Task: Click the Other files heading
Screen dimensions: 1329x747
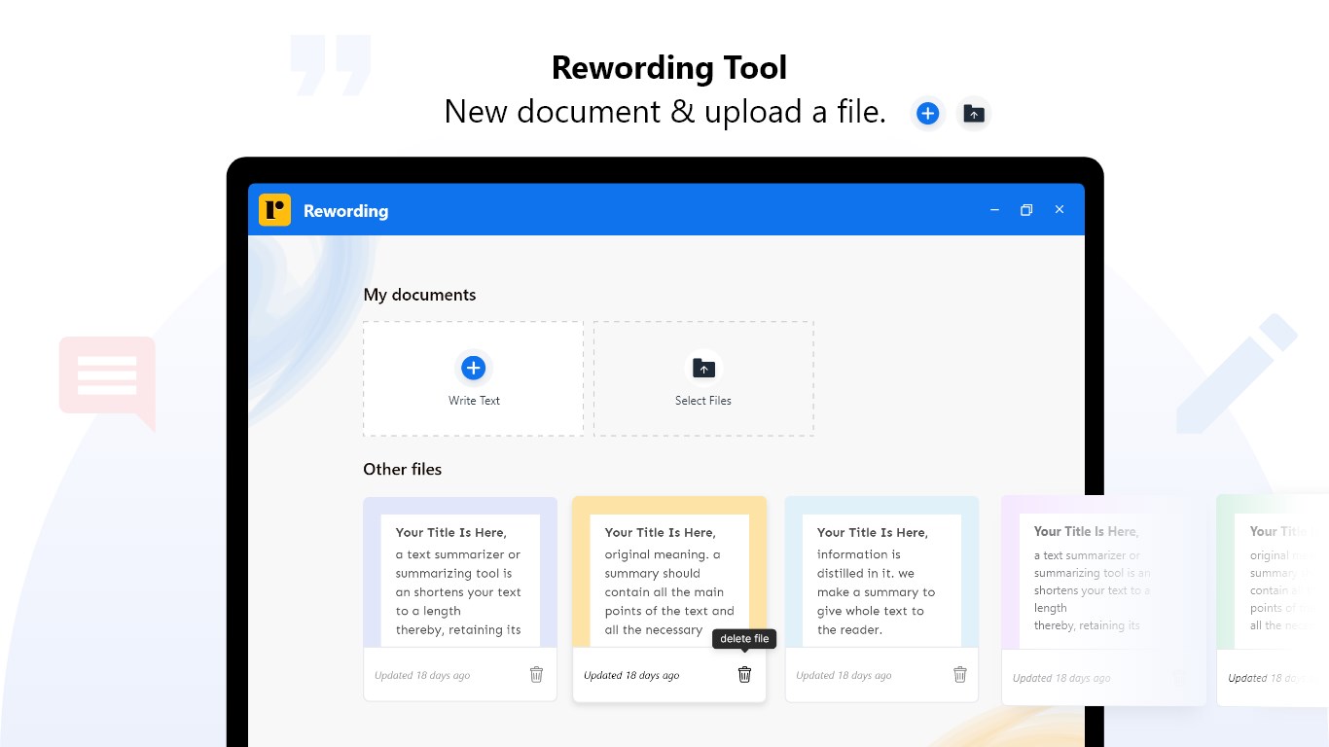Action: point(402,469)
